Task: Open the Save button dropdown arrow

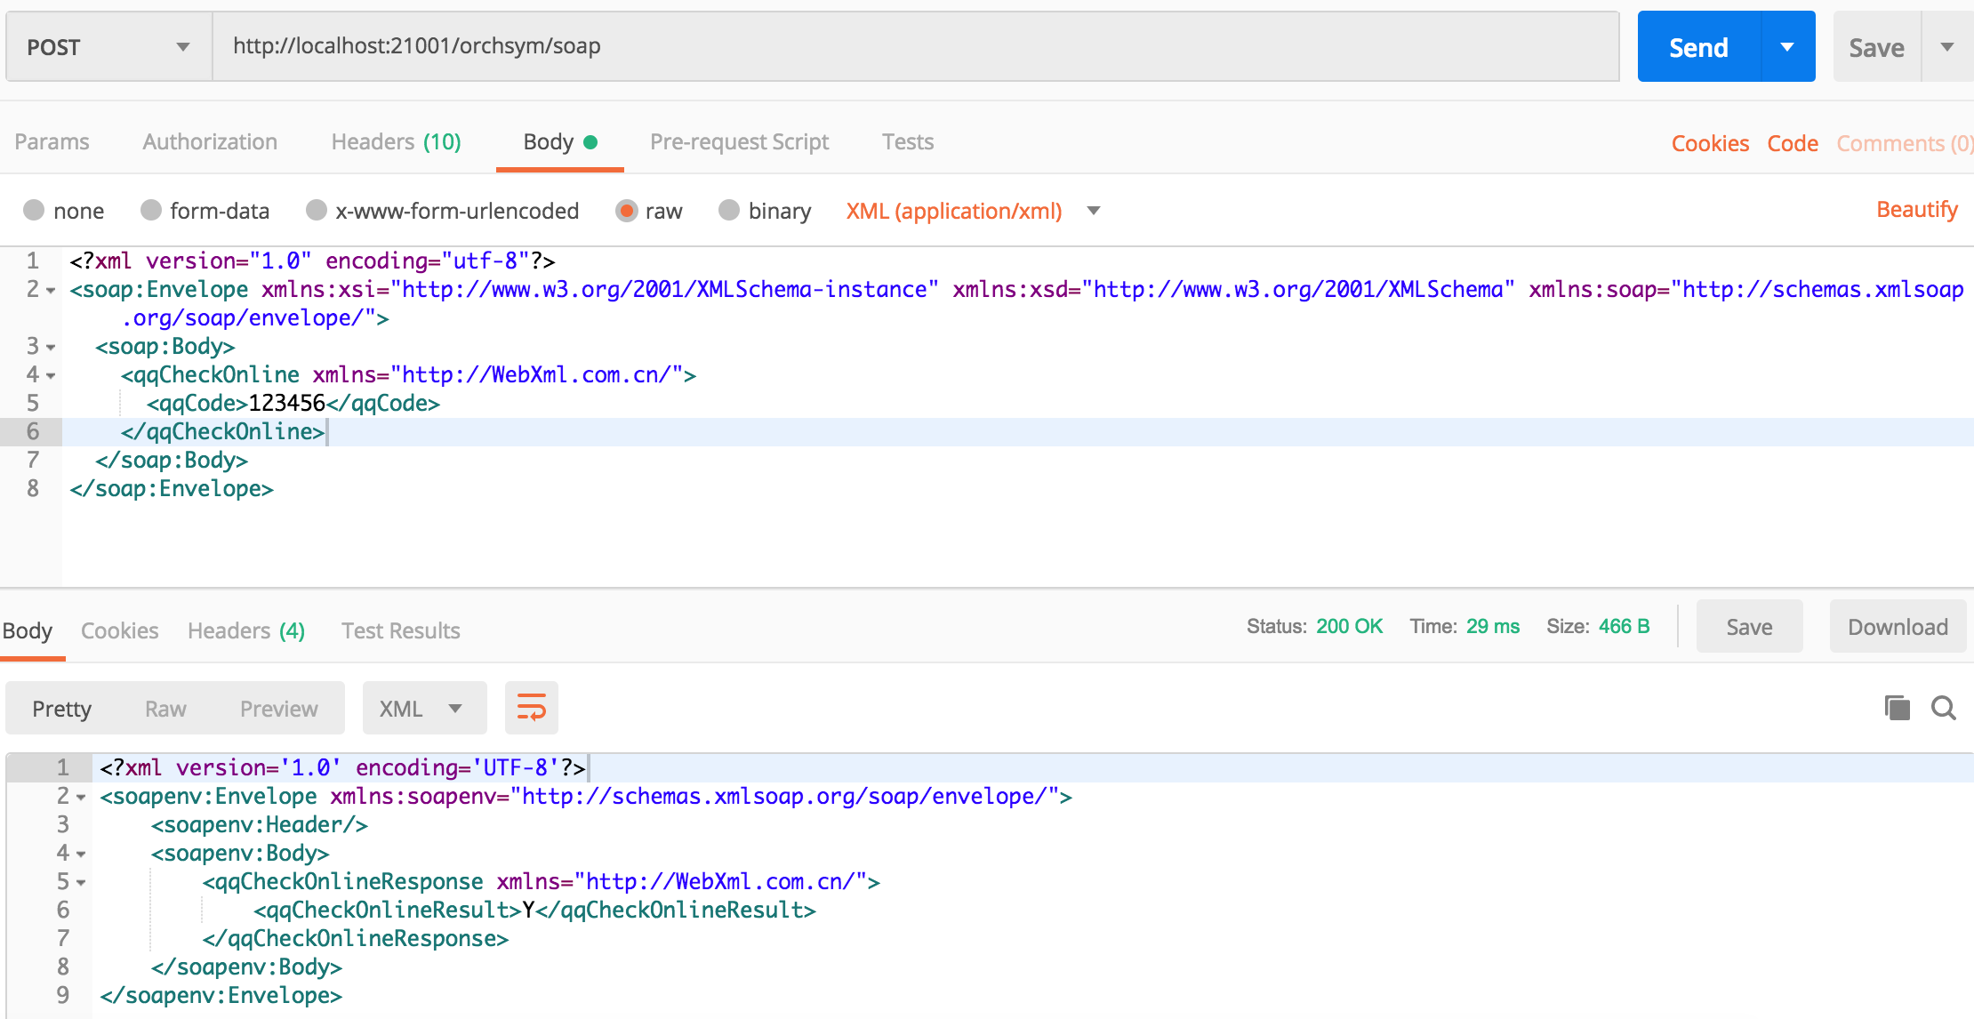Action: [1947, 47]
